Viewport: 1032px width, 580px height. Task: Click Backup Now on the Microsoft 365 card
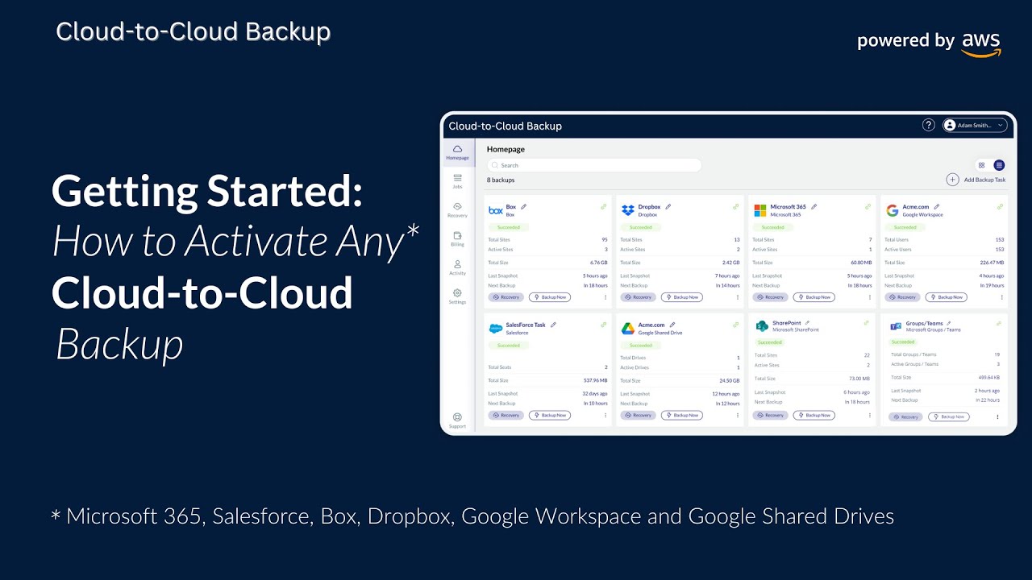[814, 297]
